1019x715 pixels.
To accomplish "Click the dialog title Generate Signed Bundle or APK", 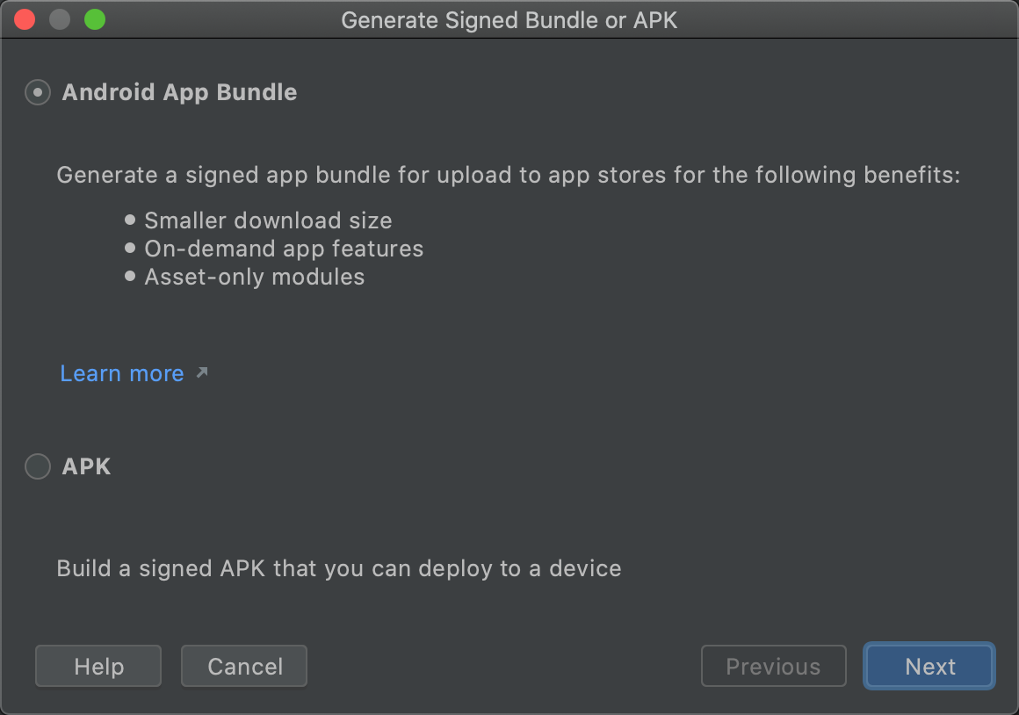I will point(509,19).
